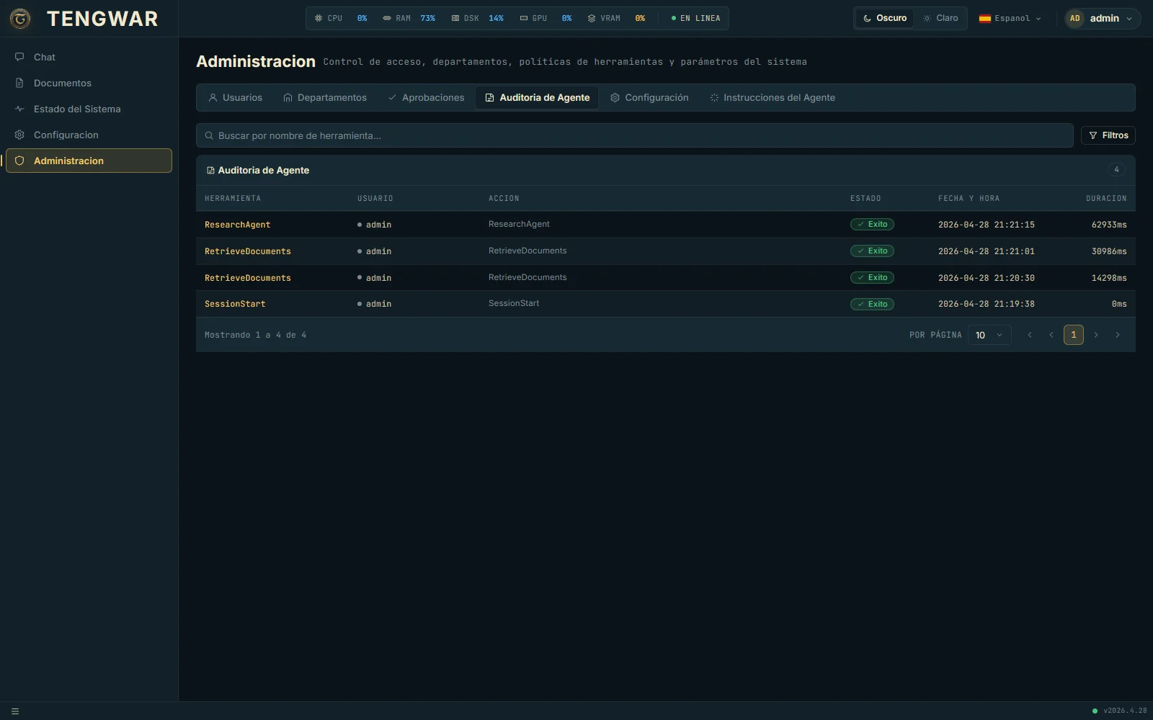This screenshot has width=1153, height=720.
Task: Go to Estado del Sistema
Action: [89, 109]
